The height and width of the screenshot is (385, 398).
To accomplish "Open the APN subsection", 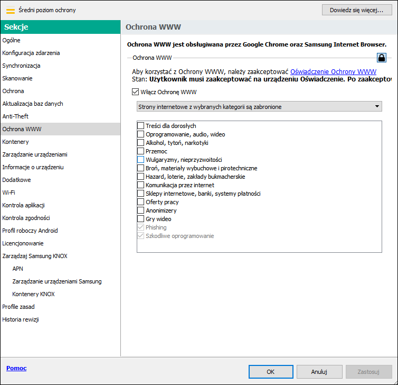I will (18, 269).
